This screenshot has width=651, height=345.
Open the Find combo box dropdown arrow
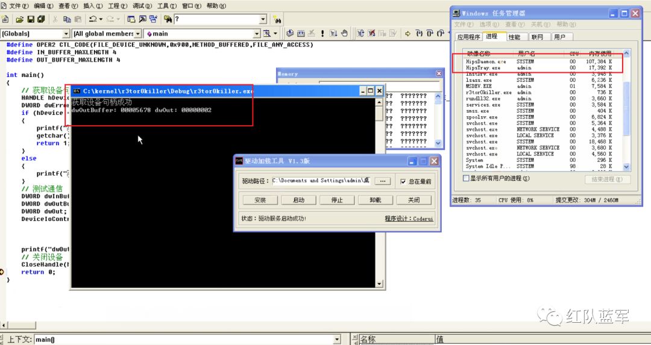[263, 19]
